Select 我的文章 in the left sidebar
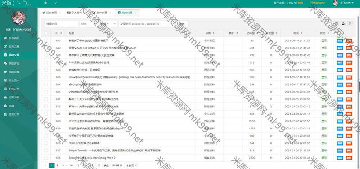360x169 pixels. point(18,55)
